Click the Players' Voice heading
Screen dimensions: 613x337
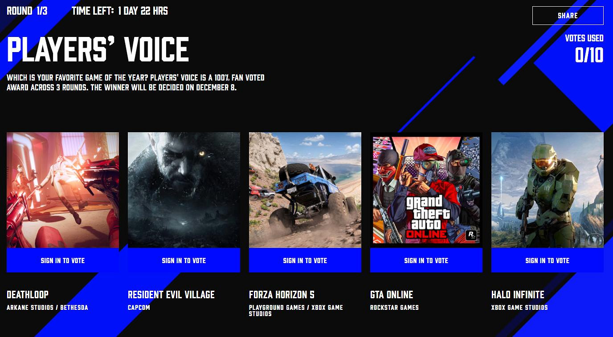coord(98,49)
